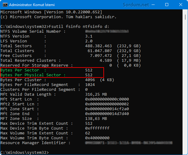Viewport: 188px width, 155px height.
Task: Click the title text 'Administrator: Komut İstemi'
Action: click(x=32, y=5)
